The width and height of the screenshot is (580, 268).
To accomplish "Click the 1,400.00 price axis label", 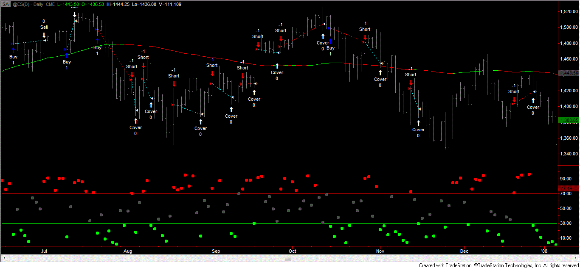I will [x=569, y=107].
